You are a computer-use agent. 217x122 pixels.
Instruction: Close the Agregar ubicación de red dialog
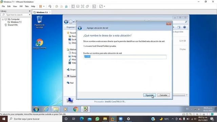pyautogui.click(x=169, y=24)
